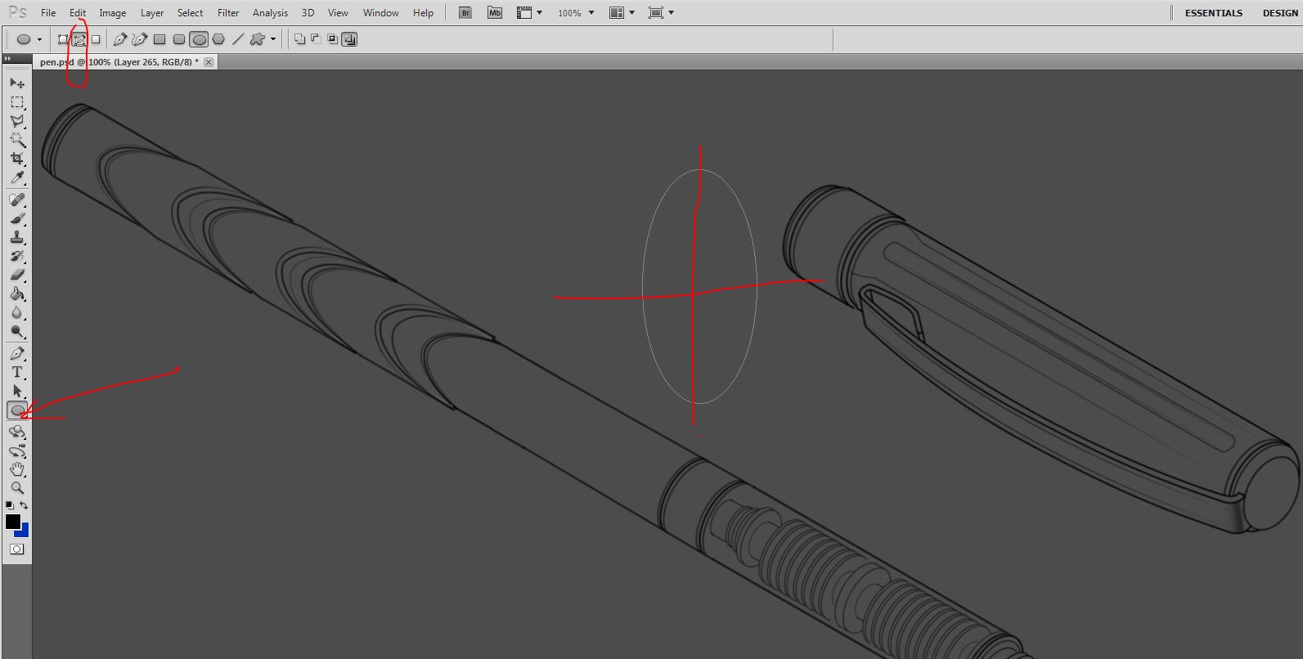Click the black foreground color swatch
The width and height of the screenshot is (1303, 659).
(12, 522)
